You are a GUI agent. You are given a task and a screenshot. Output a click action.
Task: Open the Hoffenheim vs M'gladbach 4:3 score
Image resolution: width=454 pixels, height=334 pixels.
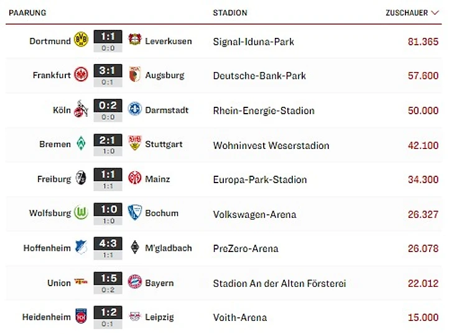point(108,243)
